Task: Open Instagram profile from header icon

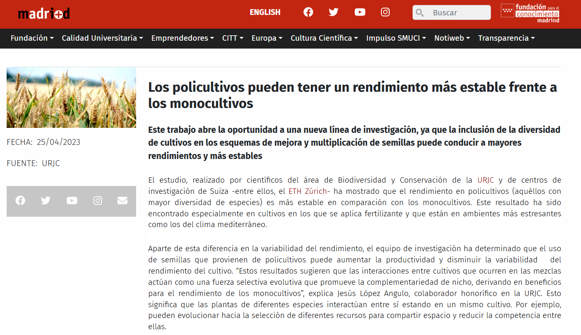Action: click(x=385, y=12)
